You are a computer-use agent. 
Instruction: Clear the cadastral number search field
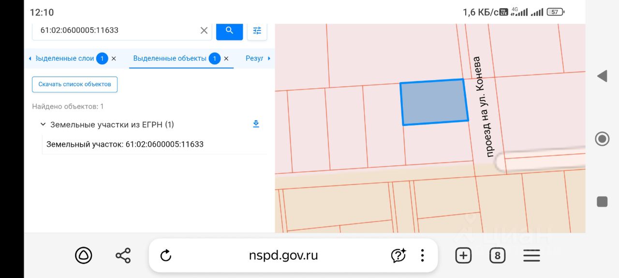pos(204,30)
